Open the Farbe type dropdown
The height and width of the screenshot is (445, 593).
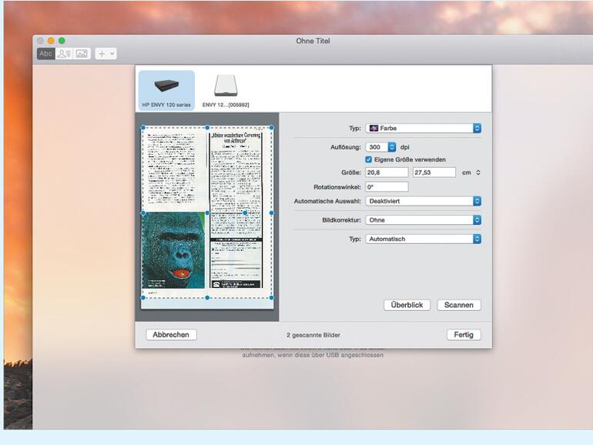(x=423, y=128)
